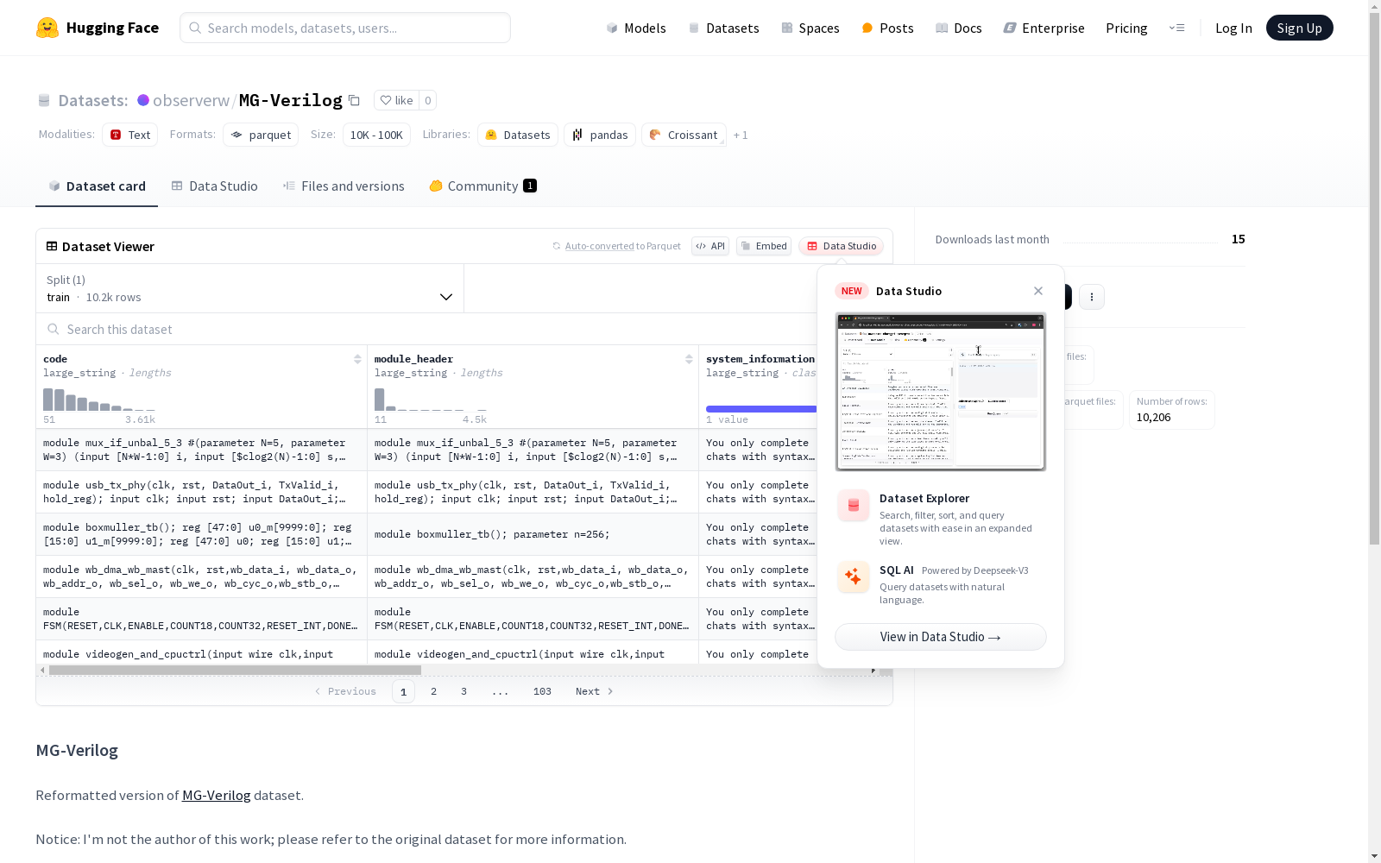Click the Number of rows 10,206 stat
The image size is (1381, 863).
(1171, 409)
